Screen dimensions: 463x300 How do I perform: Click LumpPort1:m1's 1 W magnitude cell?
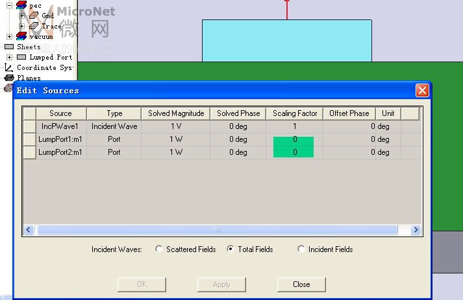click(176, 139)
